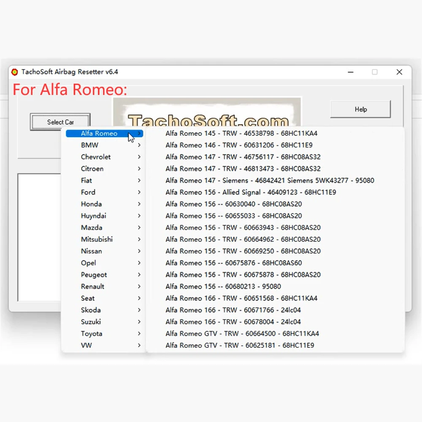Open the BMW submenu
The height and width of the screenshot is (422, 422).
pos(104,145)
